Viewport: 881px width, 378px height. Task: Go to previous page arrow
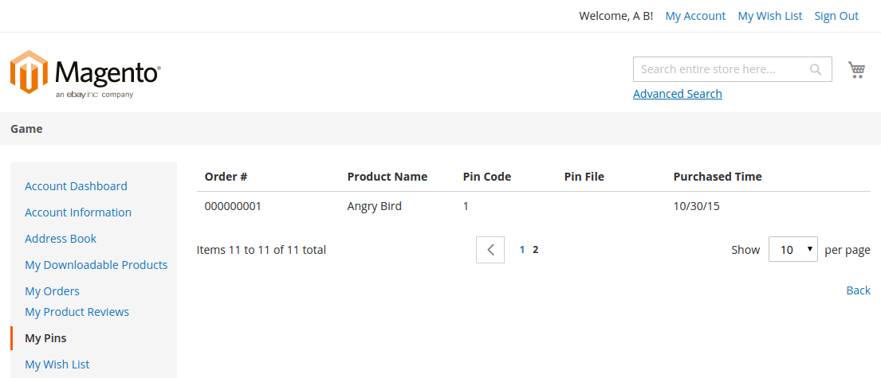coord(490,250)
